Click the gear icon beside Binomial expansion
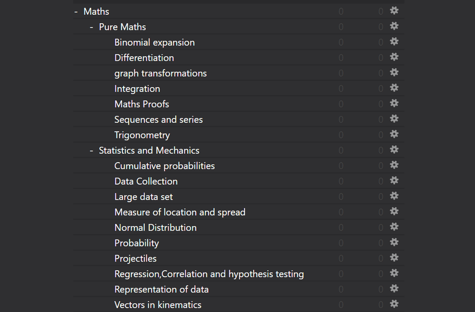The width and height of the screenshot is (475, 312). 394,42
